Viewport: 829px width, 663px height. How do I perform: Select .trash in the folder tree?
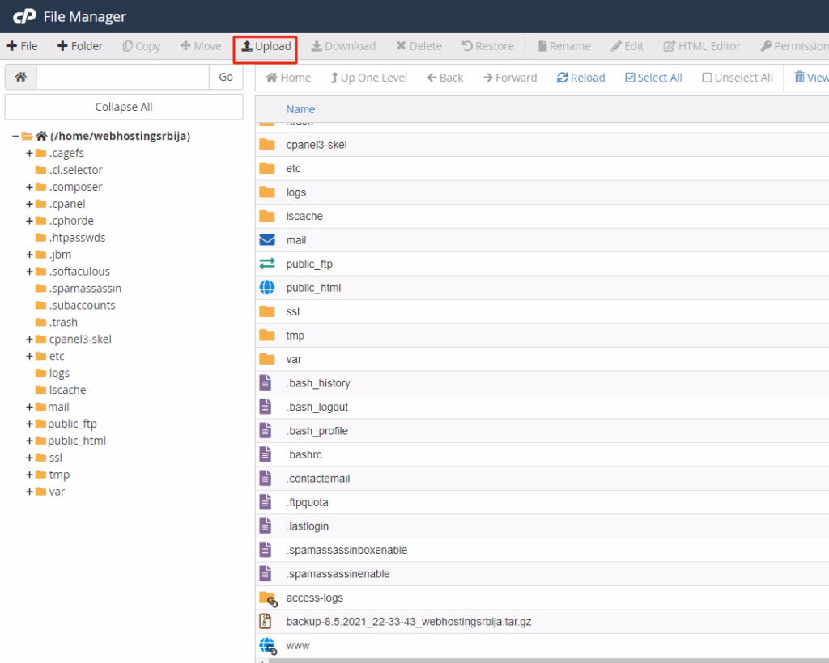[x=63, y=322]
